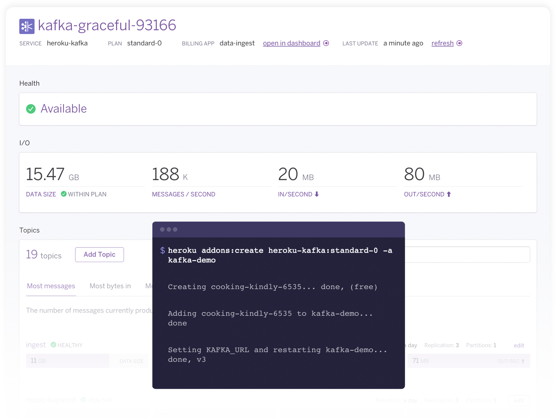Click the OUT/SECOND up arrow icon
The width and height of the screenshot is (556, 418).
click(x=449, y=194)
